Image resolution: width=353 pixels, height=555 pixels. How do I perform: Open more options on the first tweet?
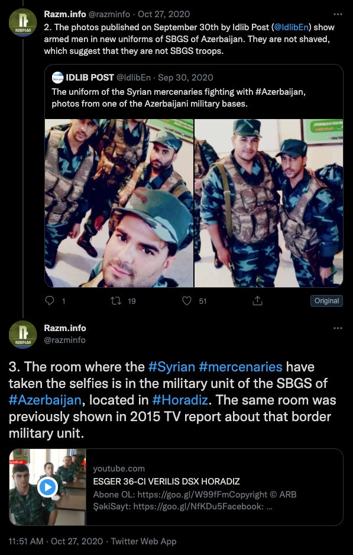coord(338,14)
